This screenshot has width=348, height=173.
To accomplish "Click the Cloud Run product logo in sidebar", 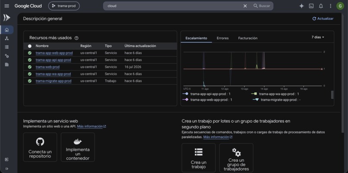I will coord(6,18).
